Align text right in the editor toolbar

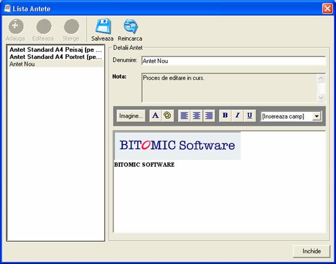click(209, 115)
